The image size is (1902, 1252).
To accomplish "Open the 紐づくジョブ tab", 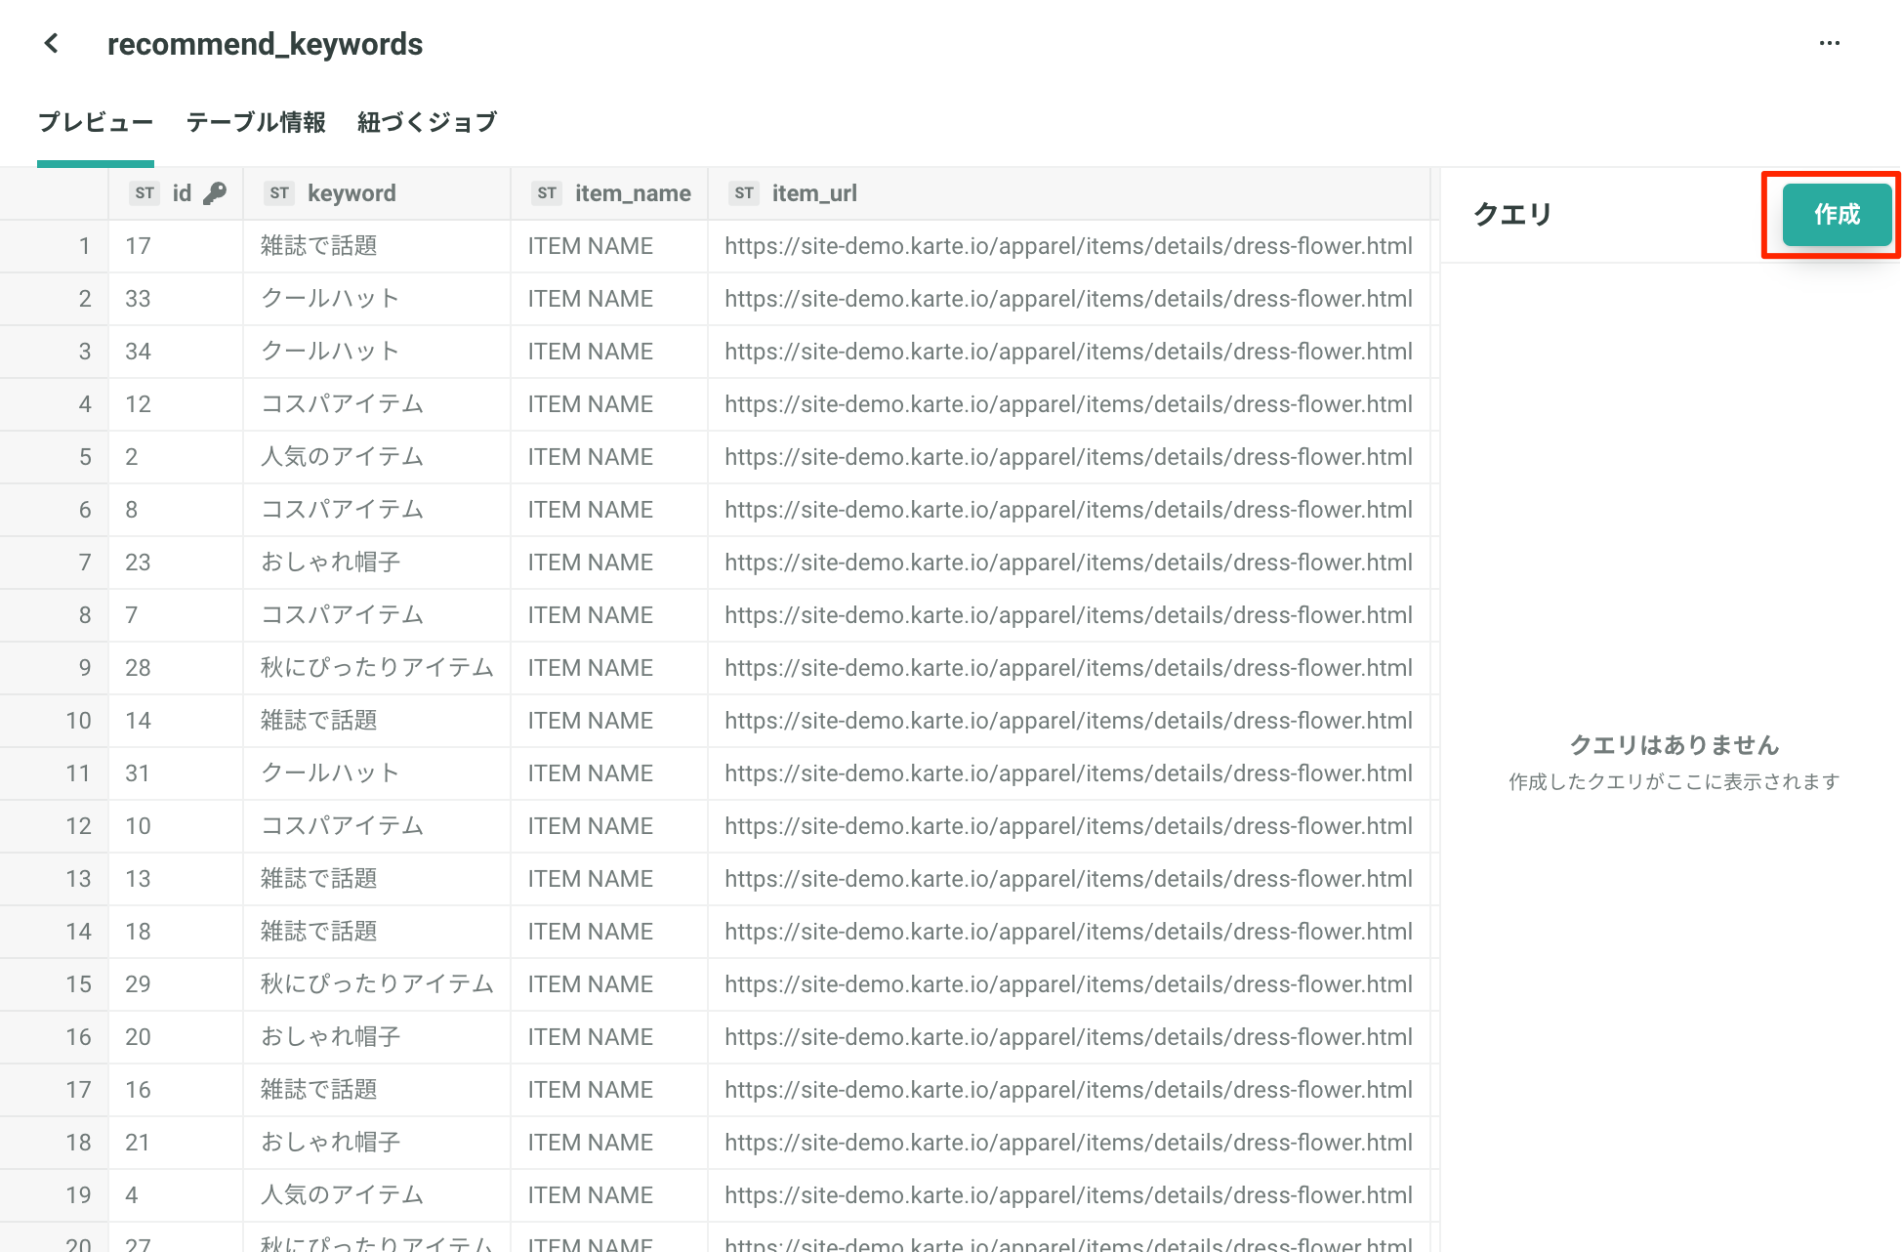I will pyautogui.click(x=428, y=122).
